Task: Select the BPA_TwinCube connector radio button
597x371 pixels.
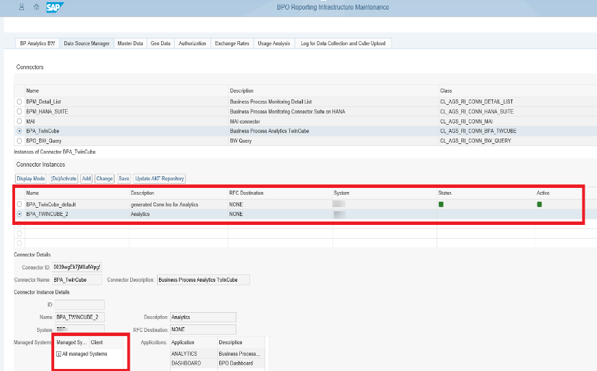Action: click(x=19, y=131)
